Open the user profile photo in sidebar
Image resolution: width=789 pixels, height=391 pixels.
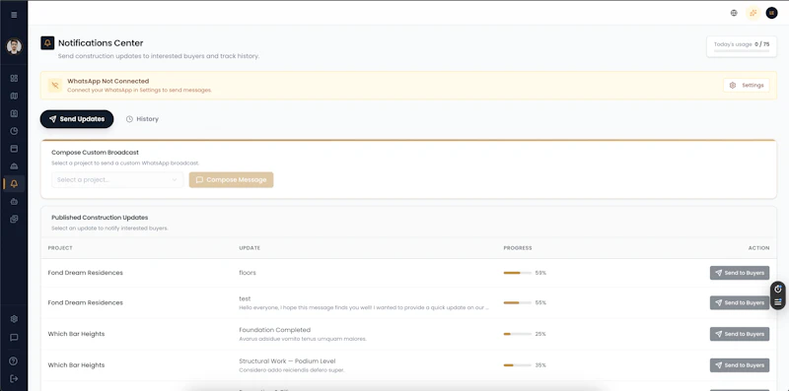[14, 46]
